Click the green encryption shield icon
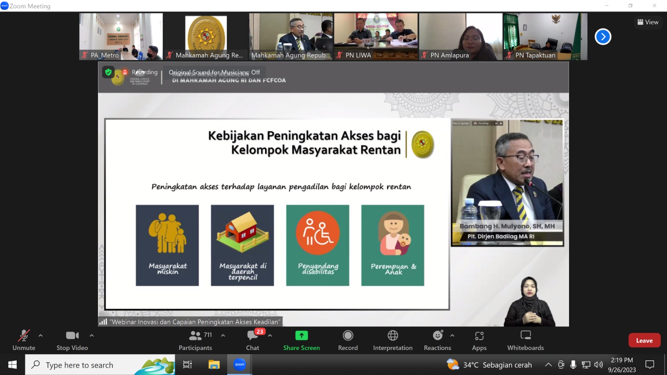Image resolution: width=667 pixels, height=375 pixels. click(x=108, y=72)
